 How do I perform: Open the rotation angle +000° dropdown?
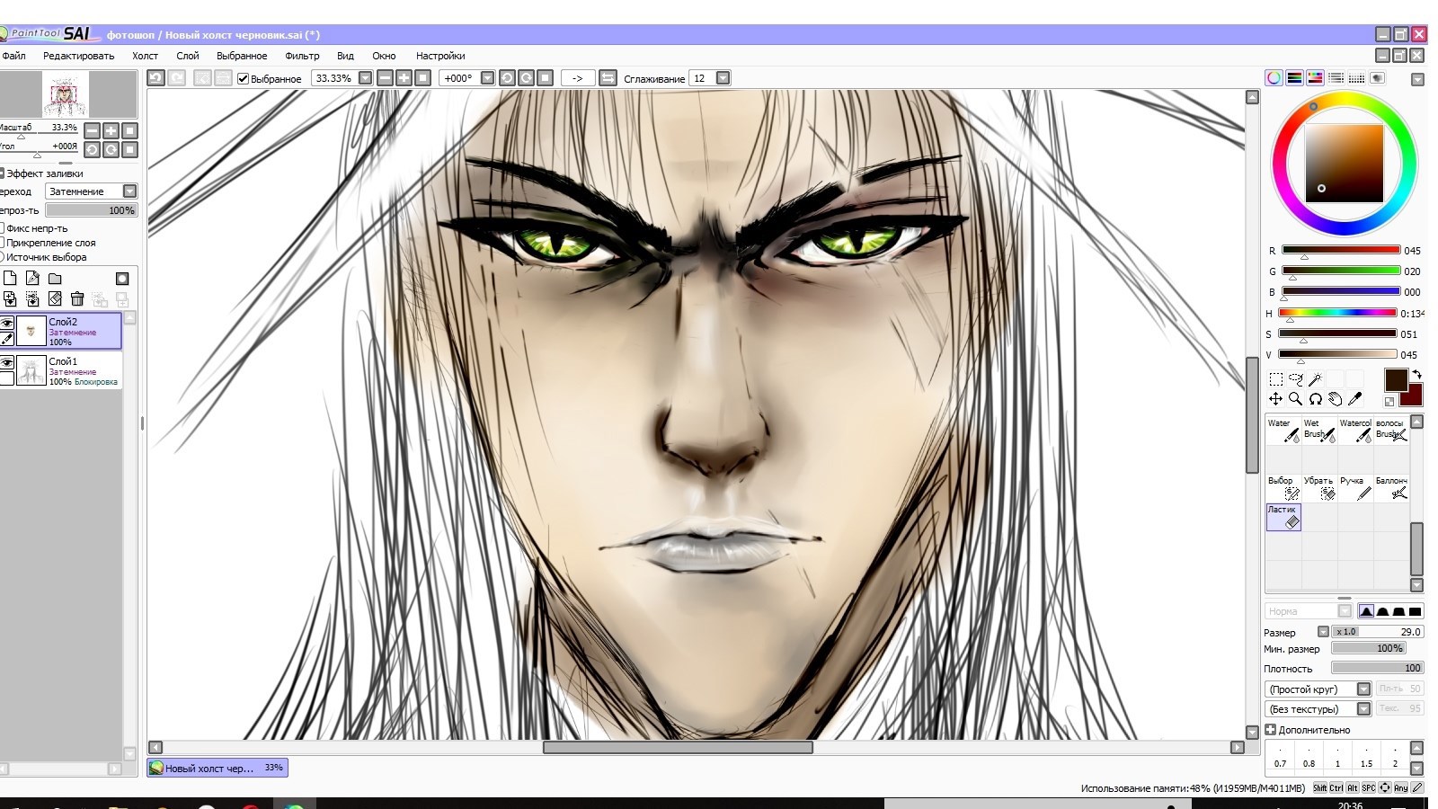pos(487,78)
